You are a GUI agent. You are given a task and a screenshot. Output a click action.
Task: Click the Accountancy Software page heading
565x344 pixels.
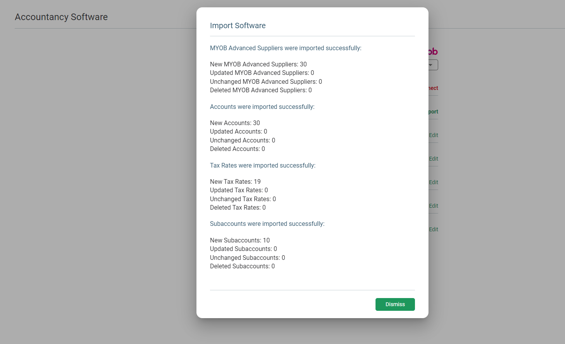(x=61, y=17)
